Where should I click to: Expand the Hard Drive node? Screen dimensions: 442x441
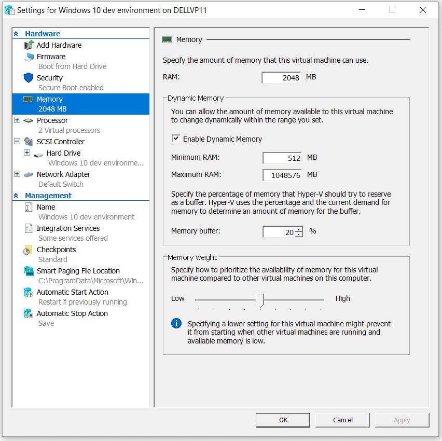coord(27,153)
